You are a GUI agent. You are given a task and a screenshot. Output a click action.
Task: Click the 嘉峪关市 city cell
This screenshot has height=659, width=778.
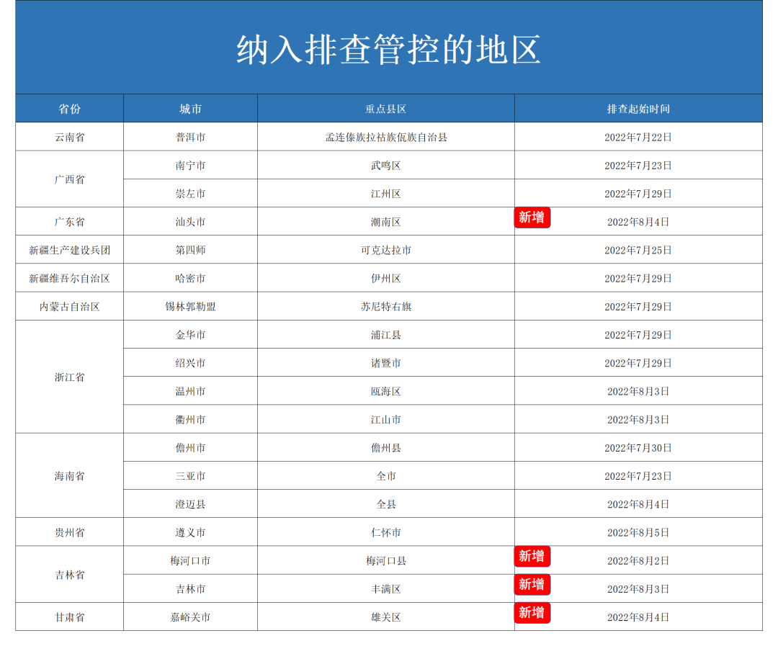pyautogui.click(x=190, y=617)
